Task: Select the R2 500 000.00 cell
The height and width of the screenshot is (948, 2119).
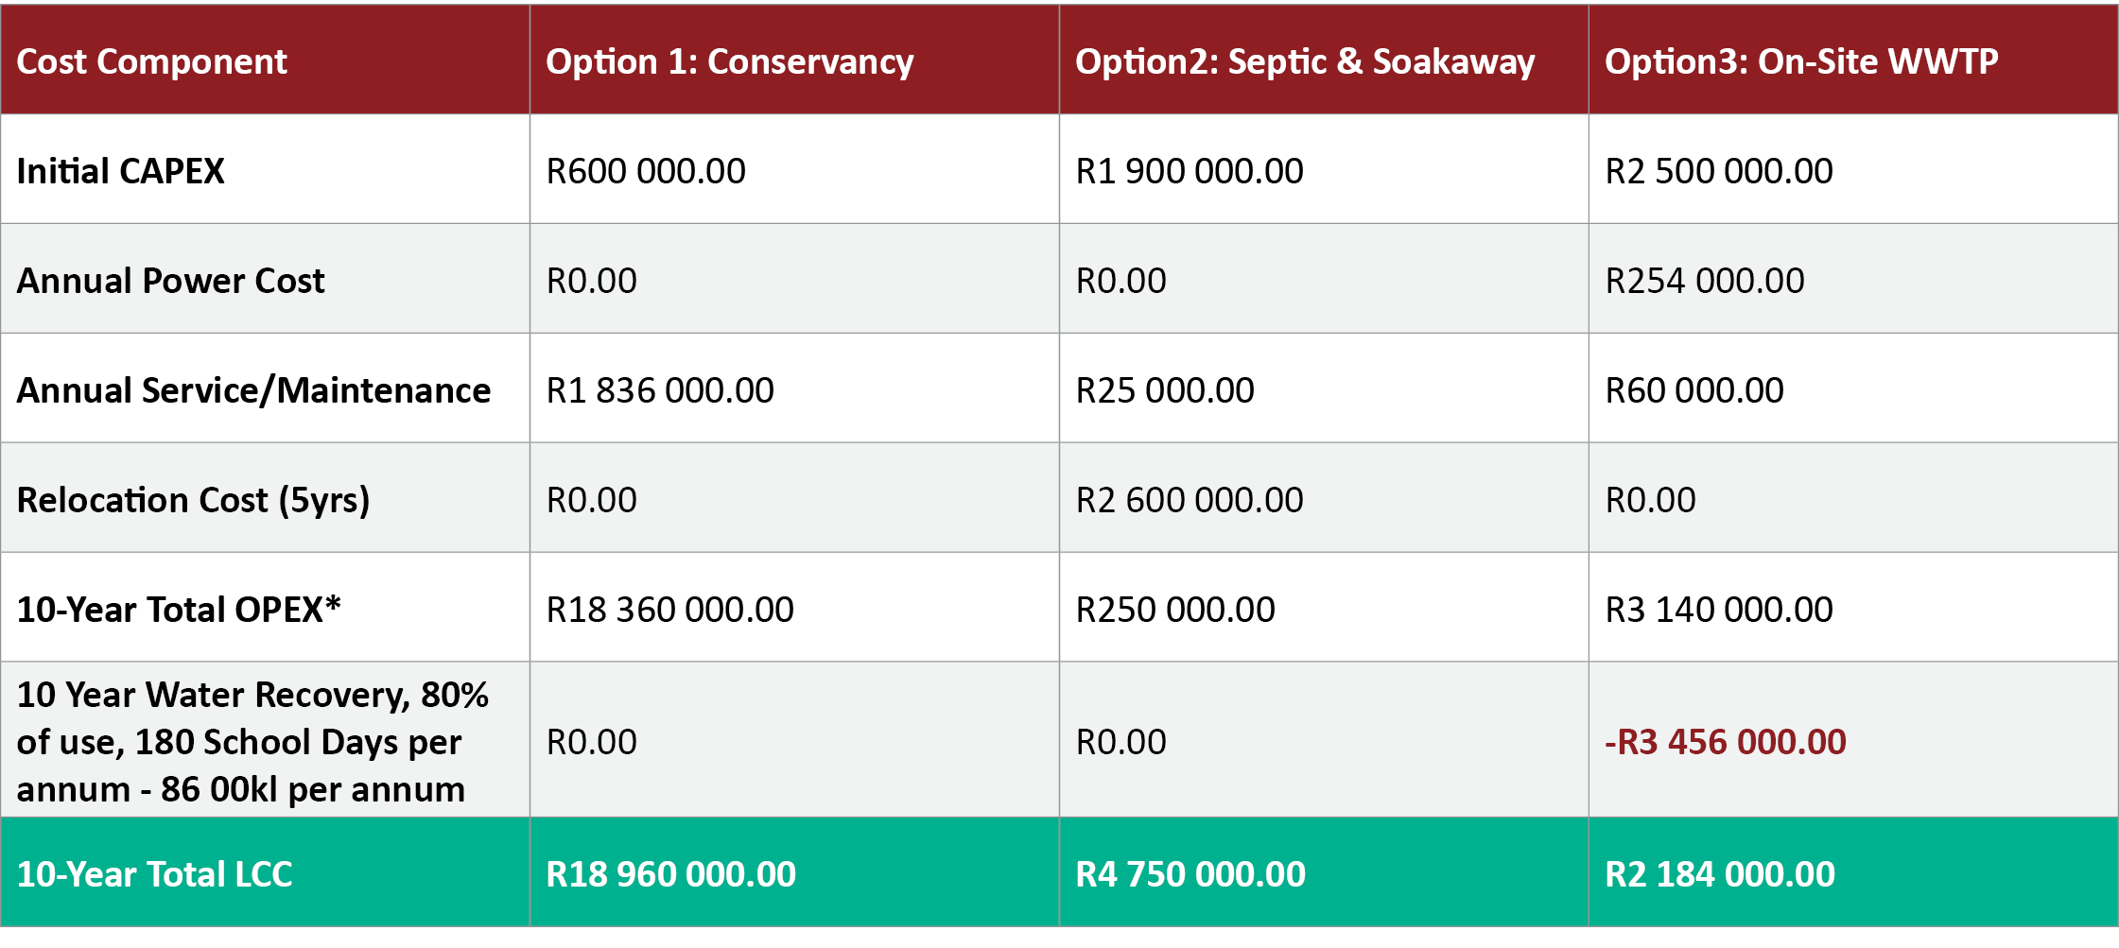Action: (1718, 171)
